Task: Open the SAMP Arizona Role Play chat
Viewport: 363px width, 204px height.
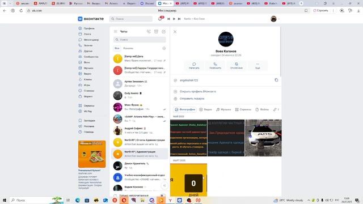Action: click(140, 119)
